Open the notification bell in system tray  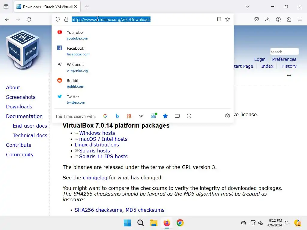(x=287, y=223)
